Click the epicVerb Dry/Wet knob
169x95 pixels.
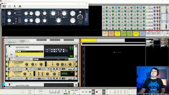pos(73,21)
